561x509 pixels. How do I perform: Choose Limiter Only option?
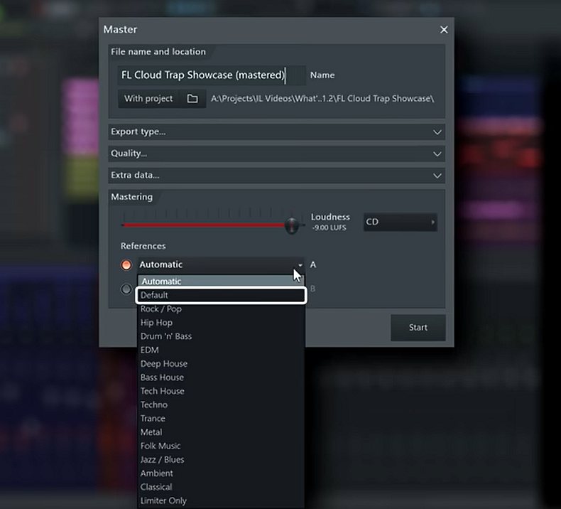(x=221, y=500)
